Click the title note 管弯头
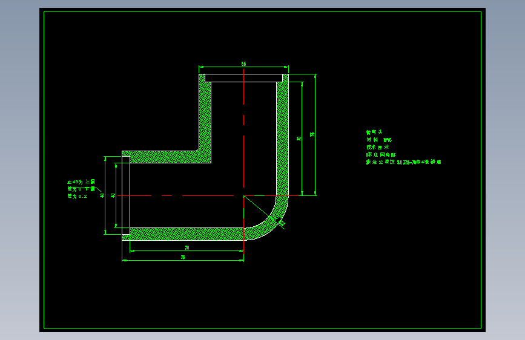Image resolution: width=525 pixels, height=340 pixels. (374, 132)
